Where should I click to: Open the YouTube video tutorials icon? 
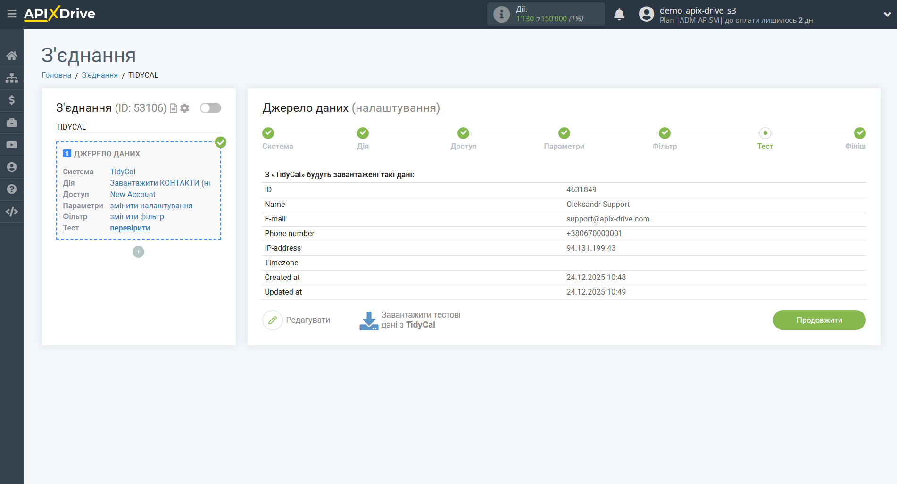11,145
